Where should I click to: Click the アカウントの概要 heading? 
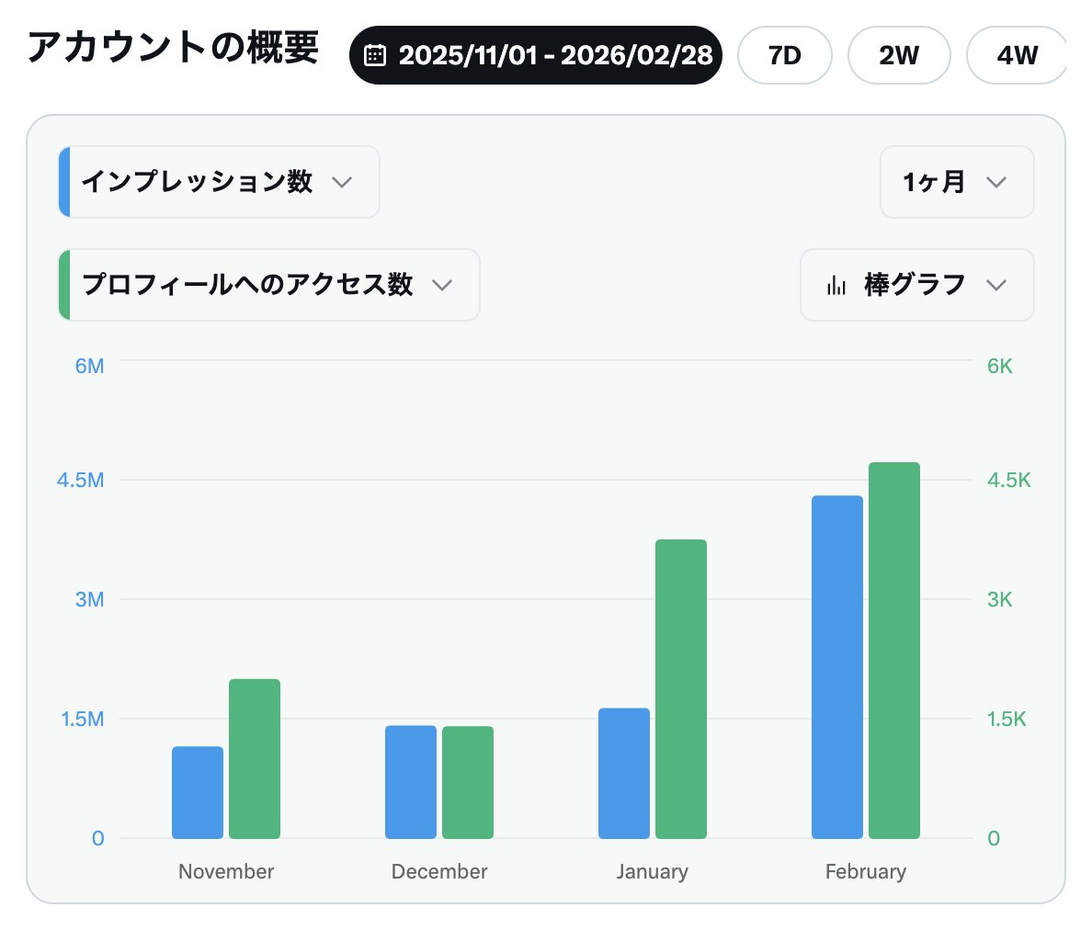[174, 51]
